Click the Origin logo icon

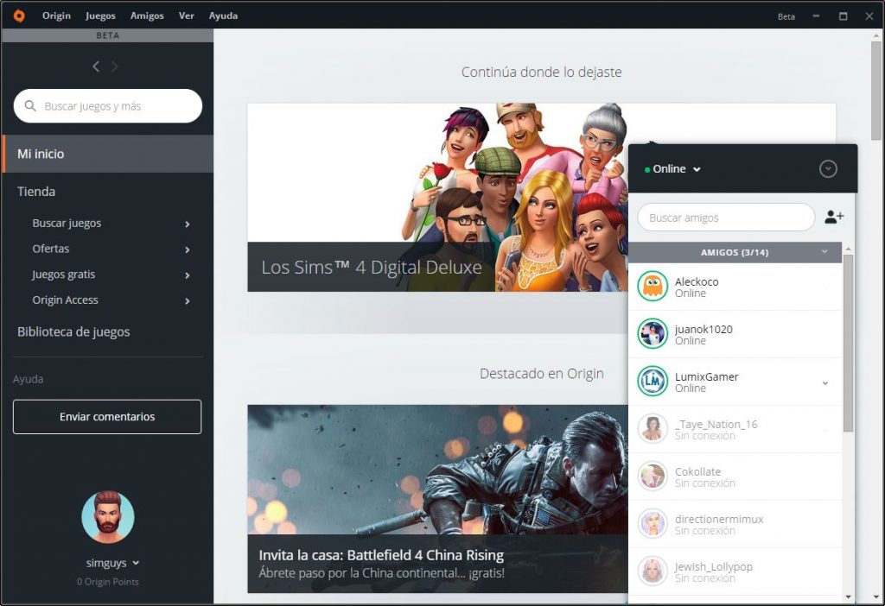pos(19,16)
